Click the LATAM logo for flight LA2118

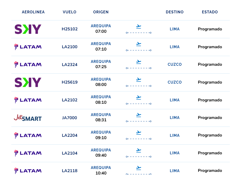(28, 171)
